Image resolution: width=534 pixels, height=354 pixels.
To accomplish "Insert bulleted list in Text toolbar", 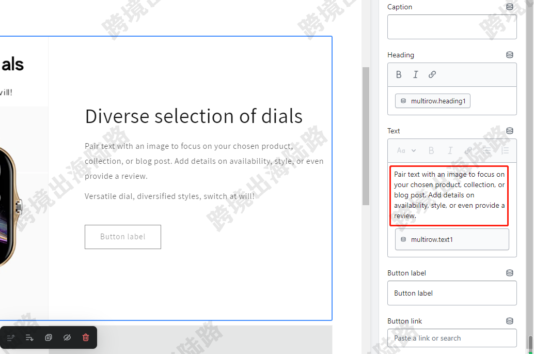I will point(486,150).
